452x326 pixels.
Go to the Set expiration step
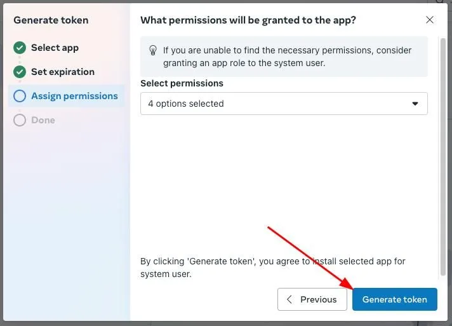tap(63, 72)
